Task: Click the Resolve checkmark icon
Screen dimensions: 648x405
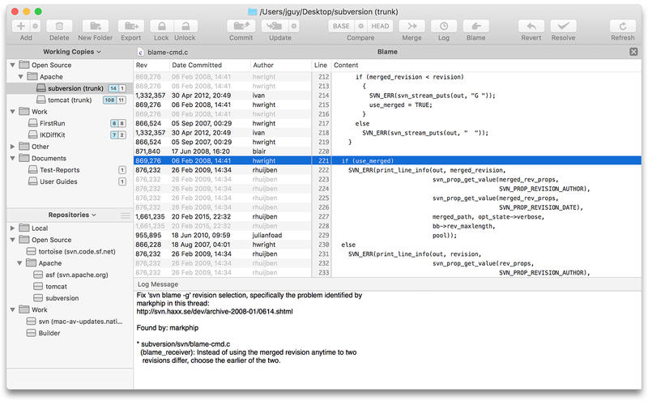Action: (563, 26)
